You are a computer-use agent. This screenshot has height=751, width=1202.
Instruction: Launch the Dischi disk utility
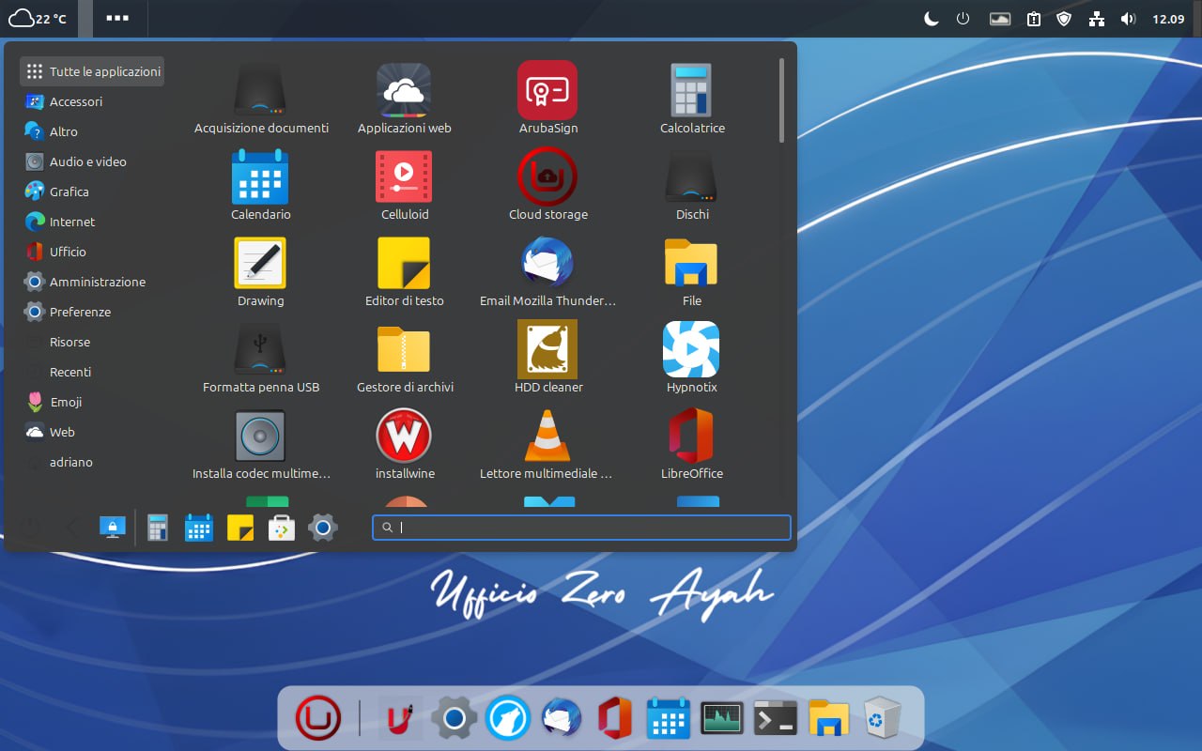click(692, 186)
